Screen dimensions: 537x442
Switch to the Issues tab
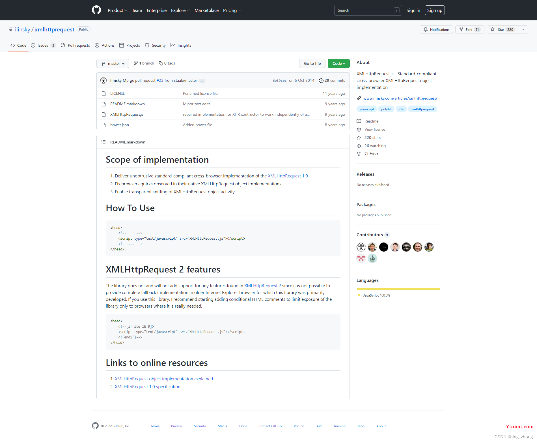click(x=43, y=45)
